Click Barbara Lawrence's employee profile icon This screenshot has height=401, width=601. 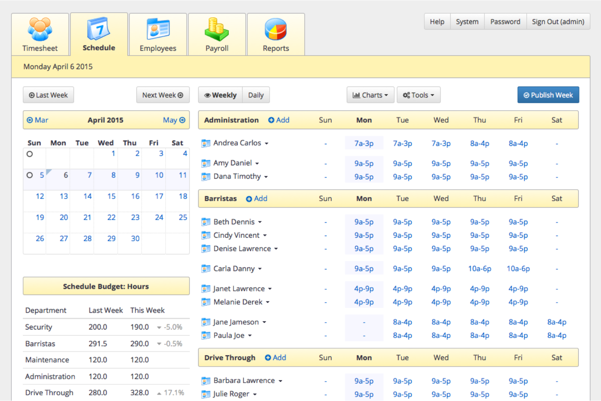coord(205,381)
